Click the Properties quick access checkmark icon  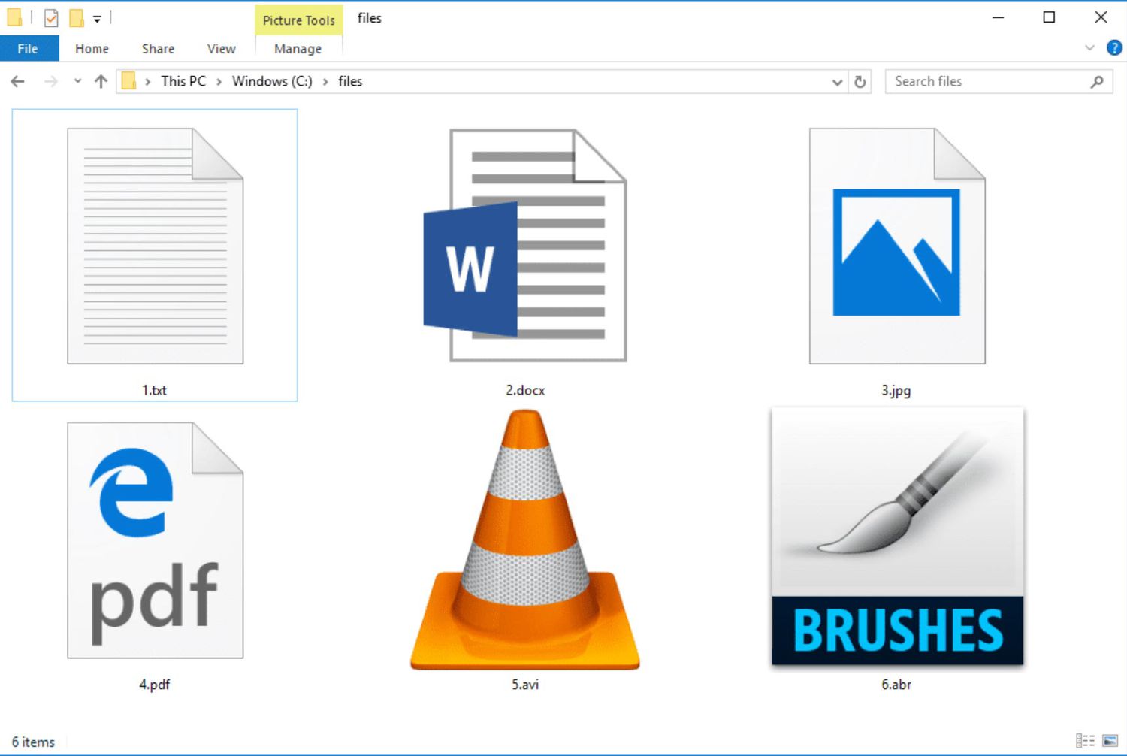click(x=51, y=18)
